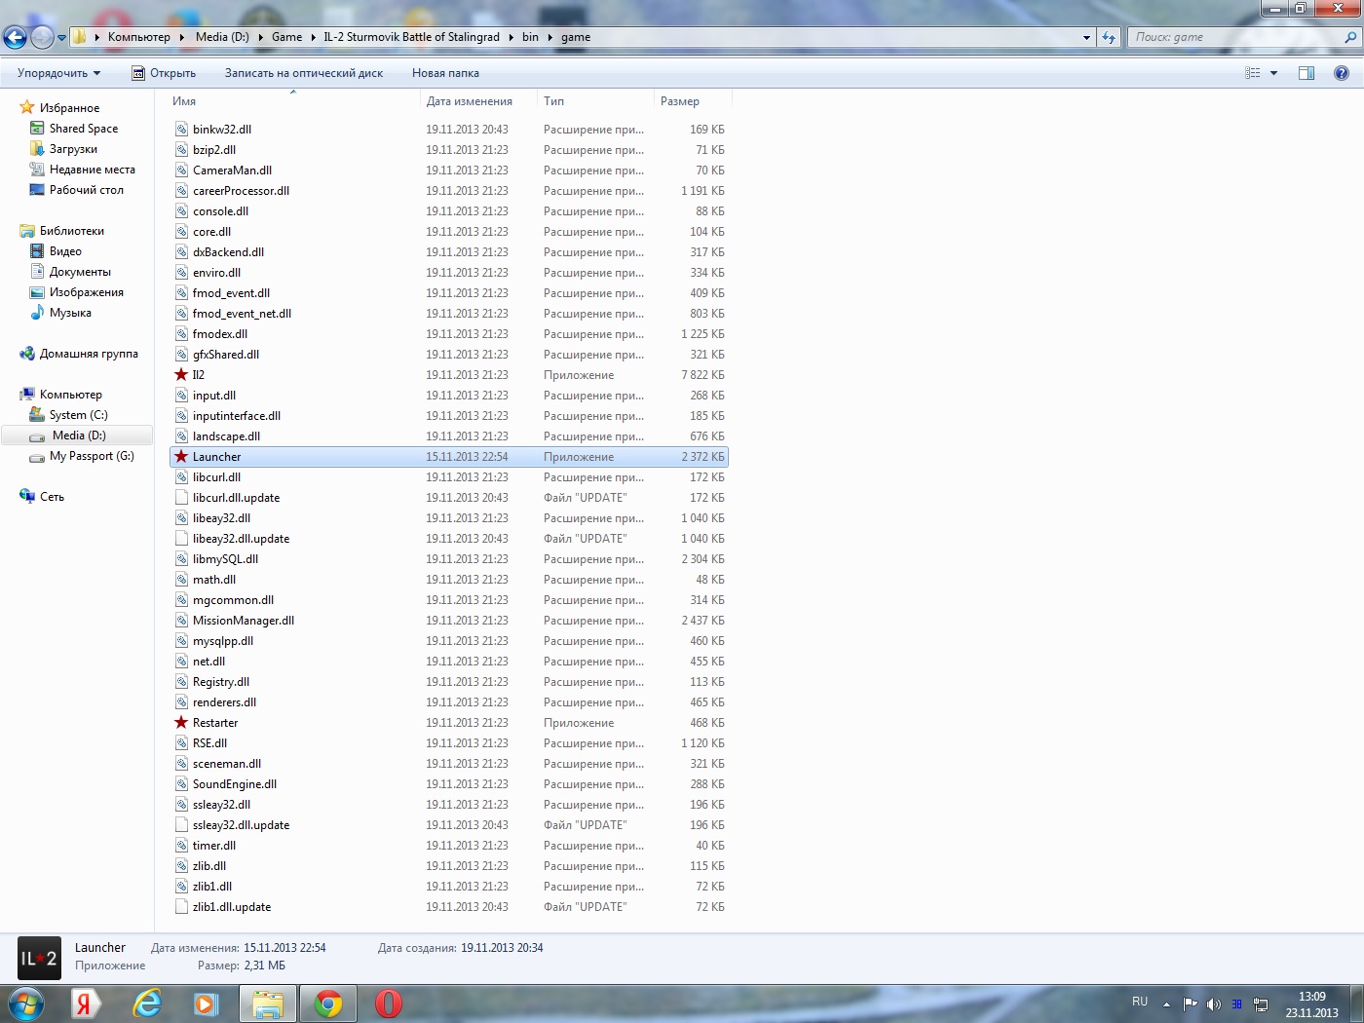Click the refresh button next to address bar
The image size is (1364, 1023).
point(1109,37)
